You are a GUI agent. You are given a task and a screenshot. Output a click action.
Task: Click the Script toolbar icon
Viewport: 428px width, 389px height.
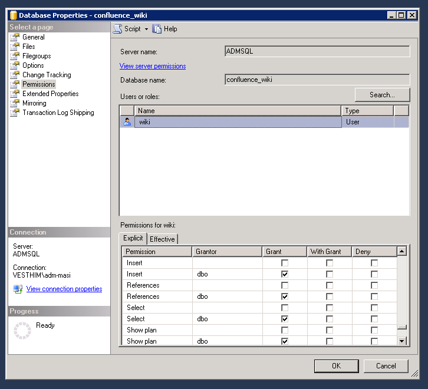118,29
